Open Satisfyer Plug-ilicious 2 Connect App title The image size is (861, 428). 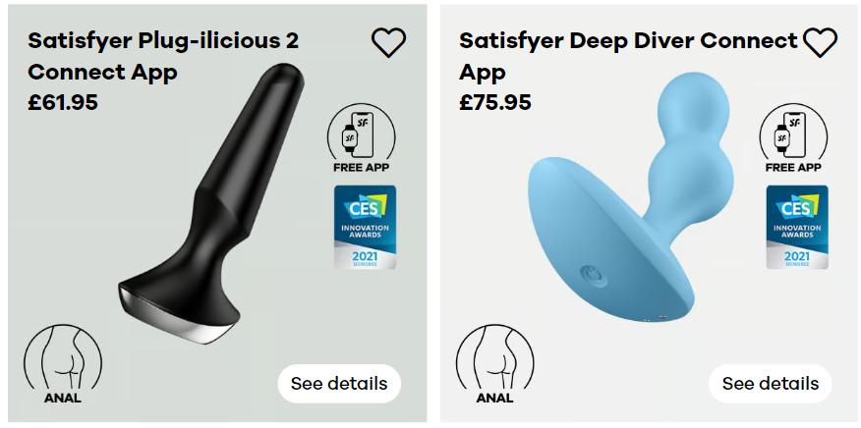[163, 56]
